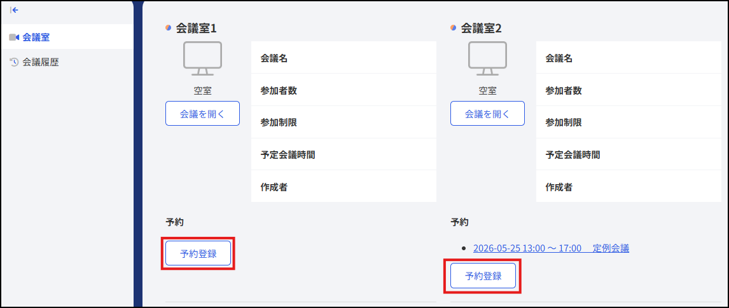Click the 会議室2 heading title
Viewport: 729px width, 308px height.
click(481, 28)
